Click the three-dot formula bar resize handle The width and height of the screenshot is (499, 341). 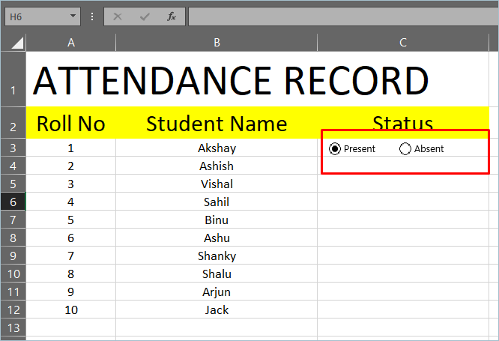[92, 16]
